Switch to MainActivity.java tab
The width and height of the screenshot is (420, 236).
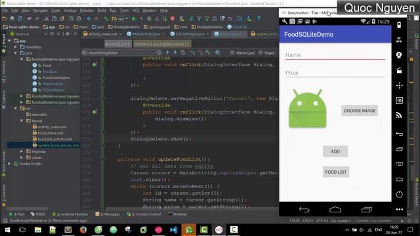pos(146,34)
